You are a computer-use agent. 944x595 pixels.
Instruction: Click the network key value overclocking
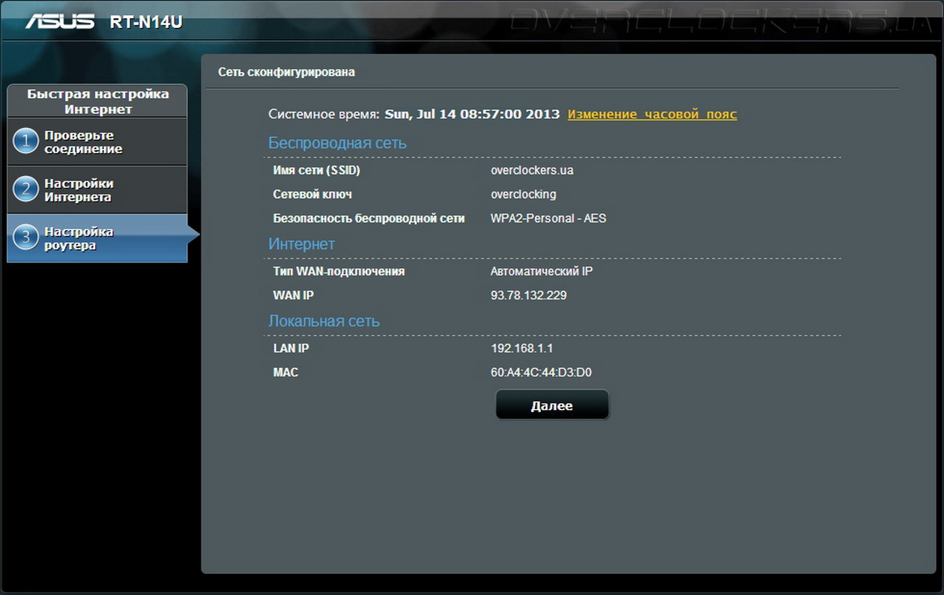click(x=523, y=194)
